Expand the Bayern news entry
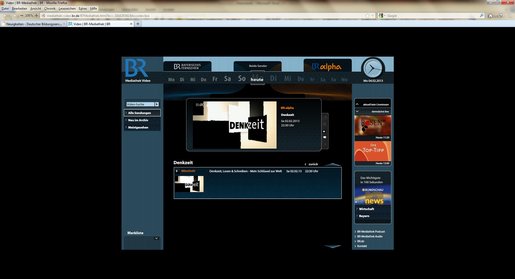515x279 pixels. coord(373,216)
